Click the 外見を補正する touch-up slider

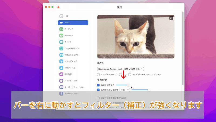pyautogui.click(x=126, y=85)
